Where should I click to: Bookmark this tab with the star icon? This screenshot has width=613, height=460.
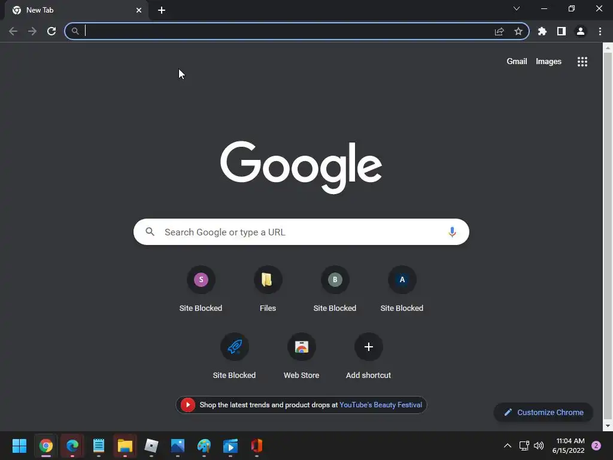pos(518,31)
